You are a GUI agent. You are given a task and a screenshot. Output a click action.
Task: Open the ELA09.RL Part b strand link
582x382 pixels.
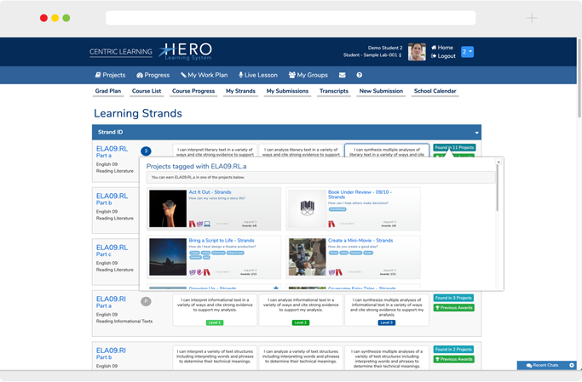112,199
